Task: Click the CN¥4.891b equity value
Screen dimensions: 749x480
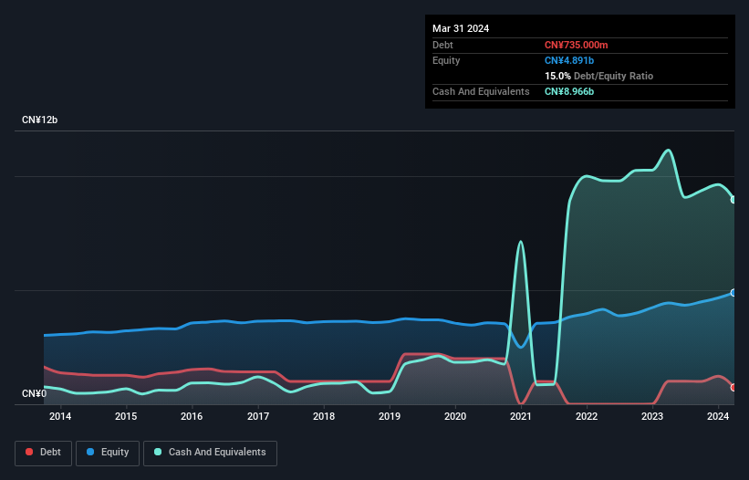Action: point(569,60)
